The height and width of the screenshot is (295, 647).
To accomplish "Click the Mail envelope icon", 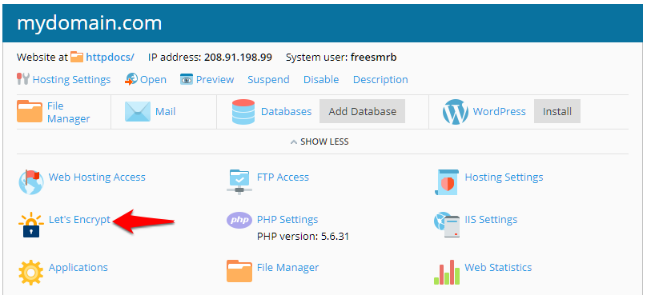I will [138, 112].
